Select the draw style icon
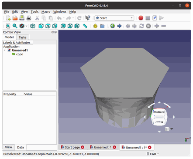 coord(22,26)
